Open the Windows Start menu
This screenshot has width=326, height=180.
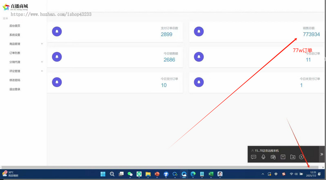tap(103, 174)
